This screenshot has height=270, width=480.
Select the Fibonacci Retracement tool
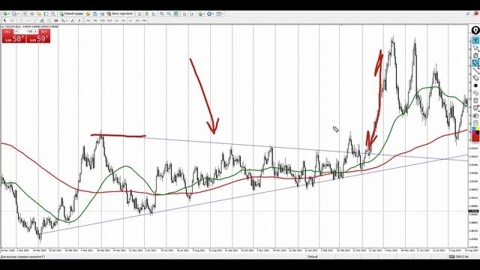click(49, 20)
